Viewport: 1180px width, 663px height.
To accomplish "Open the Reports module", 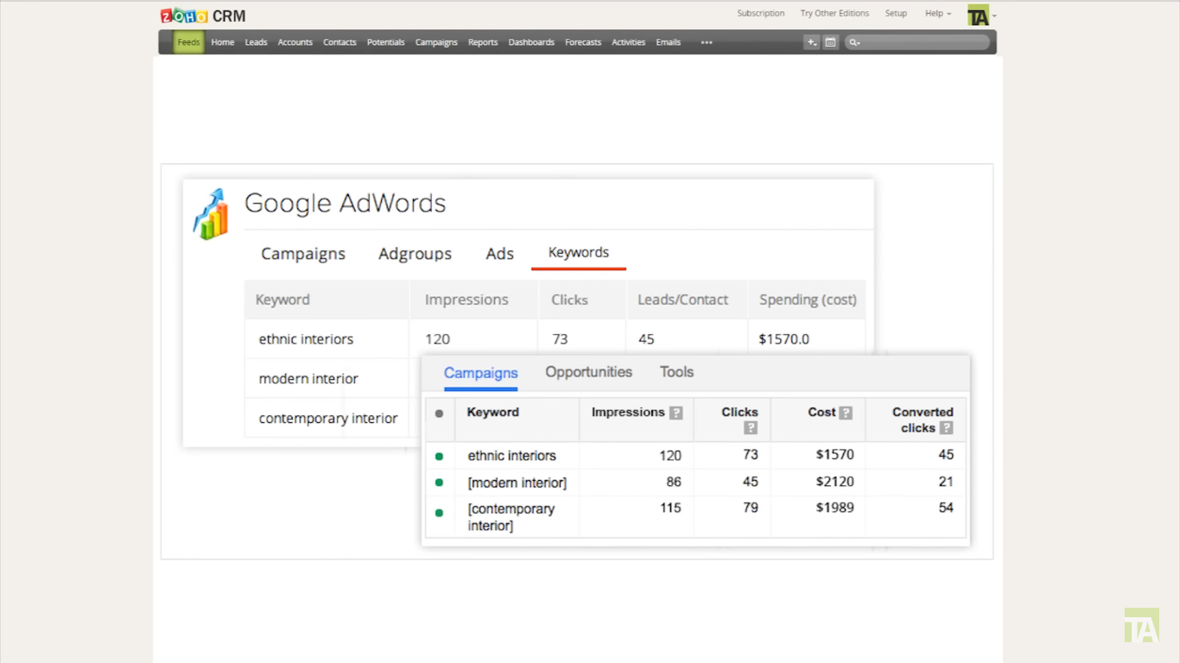I will click(x=483, y=42).
